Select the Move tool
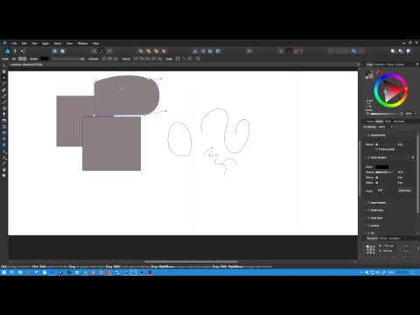 [4, 66]
